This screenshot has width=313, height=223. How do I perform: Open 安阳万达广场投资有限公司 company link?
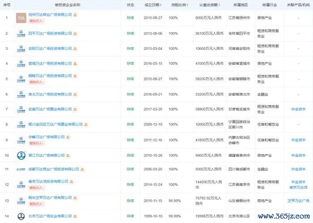coord(50,49)
